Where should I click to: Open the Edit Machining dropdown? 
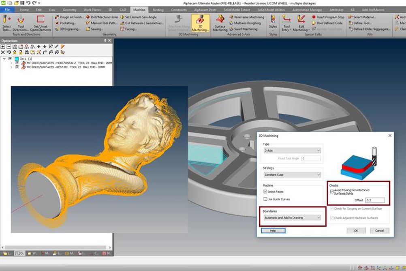[x=301, y=23]
